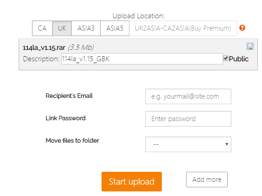Select the UK upload location

[62, 28]
